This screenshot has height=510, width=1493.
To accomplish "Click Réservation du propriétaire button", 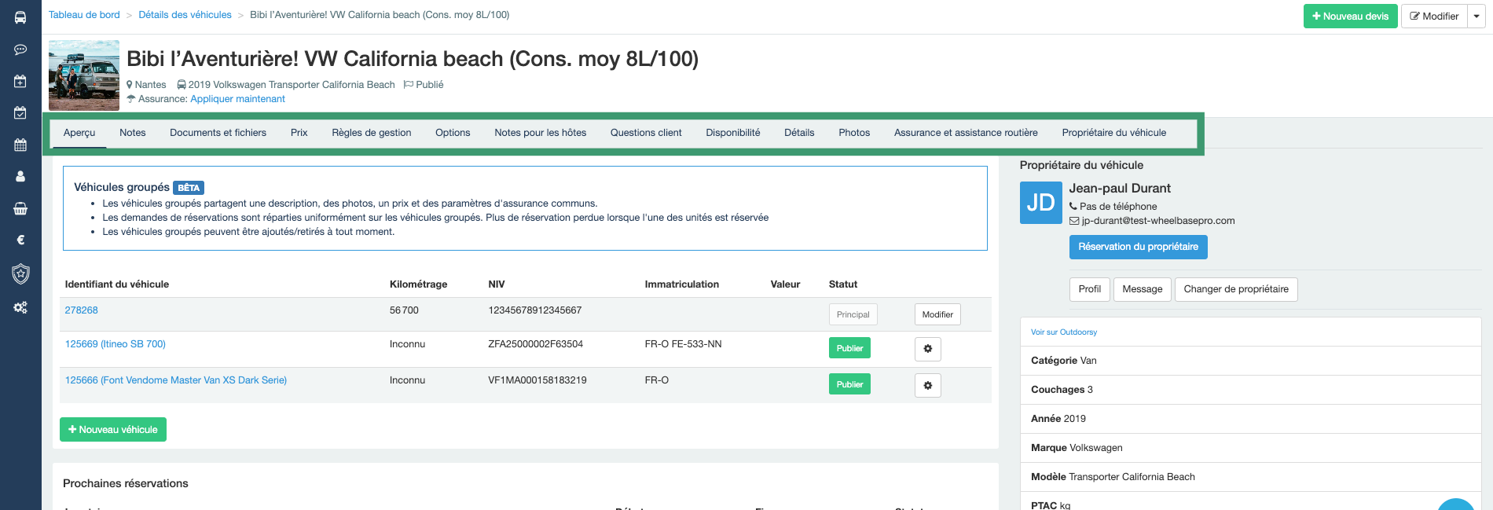I will point(1138,247).
